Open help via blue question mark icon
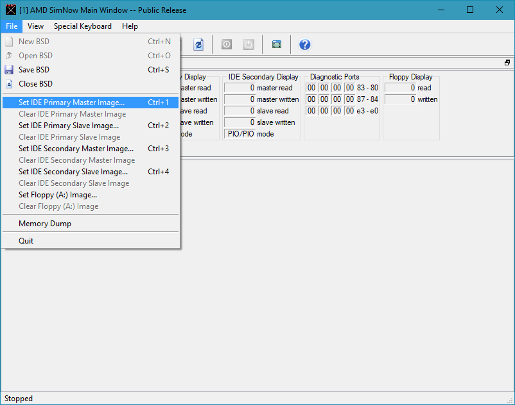515x405 pixels. click(305, 44)
